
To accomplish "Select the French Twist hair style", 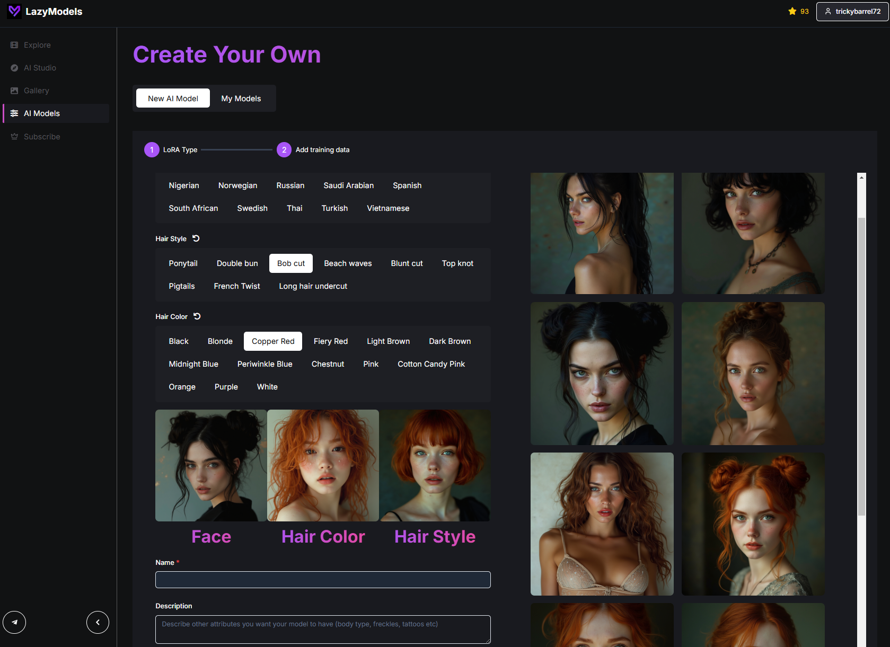I will pyautogui.click(x=237, y=286).
